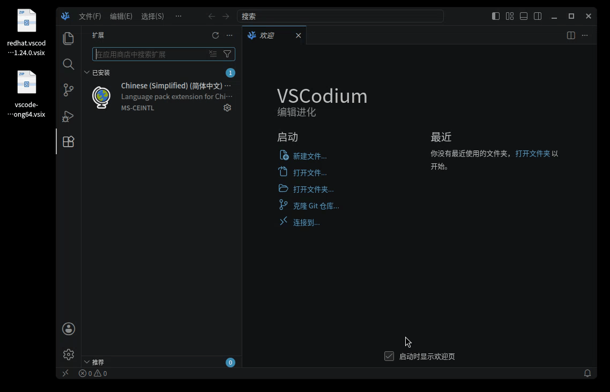Image resolution: width=610 pixels, height=392 pixels.
Task: Click 新建文件... link
Action: [310, 156]
